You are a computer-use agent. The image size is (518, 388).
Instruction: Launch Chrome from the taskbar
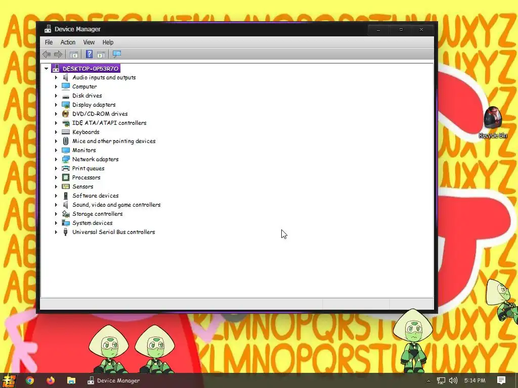point(30,380)
